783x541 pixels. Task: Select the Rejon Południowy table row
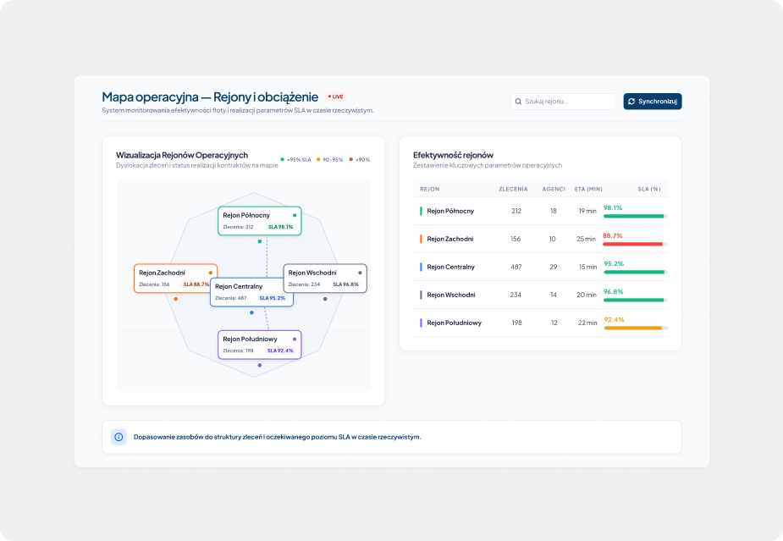pyautogui.click(x=540, y=323)
